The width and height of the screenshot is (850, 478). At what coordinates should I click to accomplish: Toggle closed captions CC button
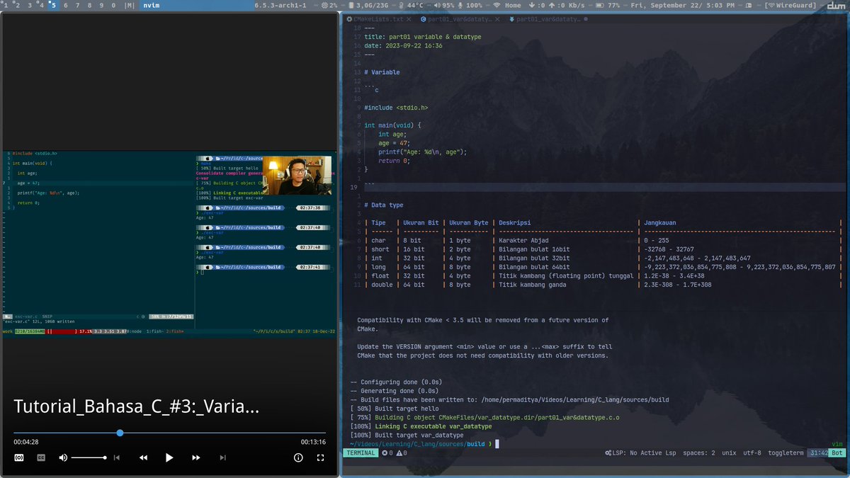click(x=41, y=458)
